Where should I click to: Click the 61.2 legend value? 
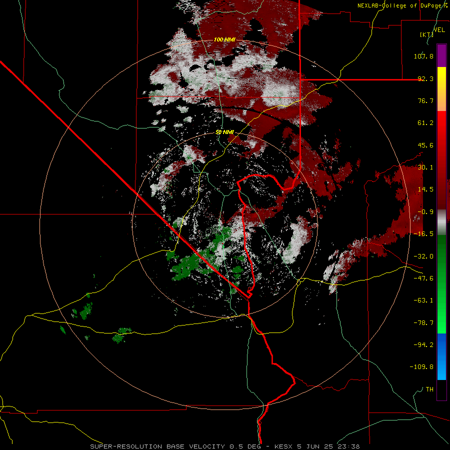tap(425, 123)
